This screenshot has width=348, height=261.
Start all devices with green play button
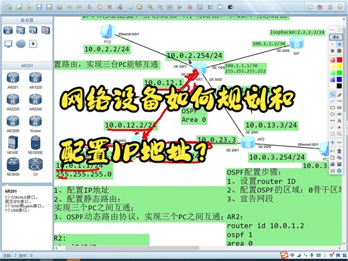tap(179, 7)
